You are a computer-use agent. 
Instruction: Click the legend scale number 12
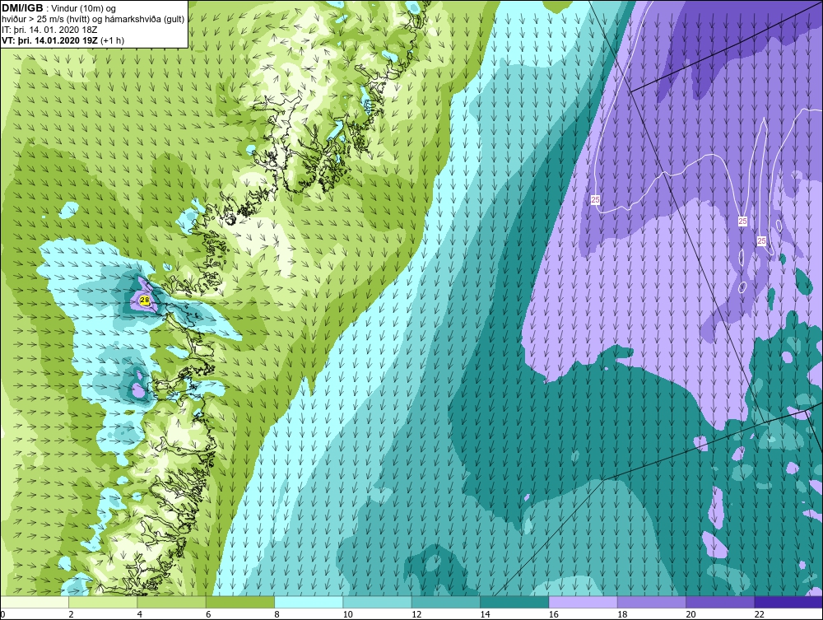[416, 615]
